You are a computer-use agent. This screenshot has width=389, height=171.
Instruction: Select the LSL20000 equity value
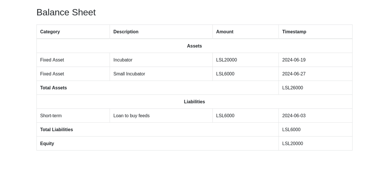tap(292, 143)
